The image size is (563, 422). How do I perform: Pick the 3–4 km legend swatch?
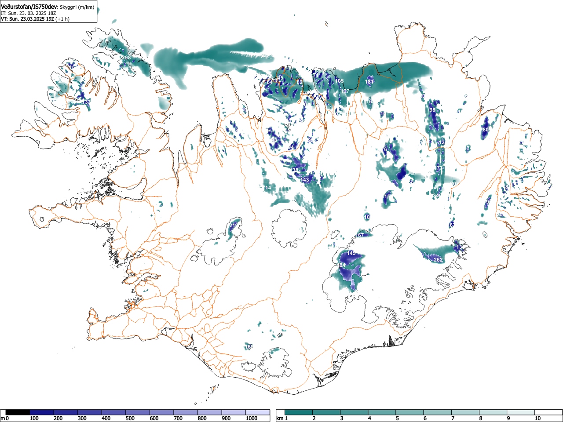click(355, 412)
